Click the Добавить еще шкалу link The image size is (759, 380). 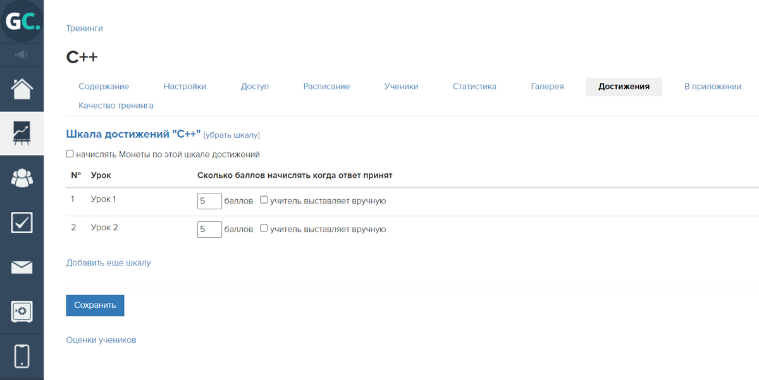108,262
